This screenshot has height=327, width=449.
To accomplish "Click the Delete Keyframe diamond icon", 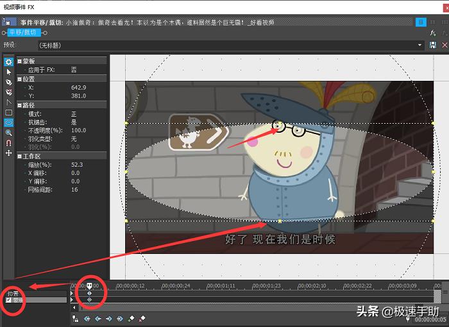I will [x=142, y=319].
